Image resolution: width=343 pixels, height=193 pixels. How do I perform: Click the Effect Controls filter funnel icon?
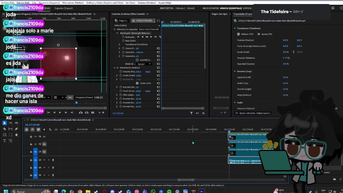click(191, 113)
